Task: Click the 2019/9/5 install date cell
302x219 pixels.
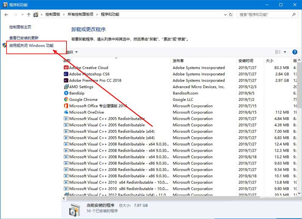Action: tap(247, 93)
